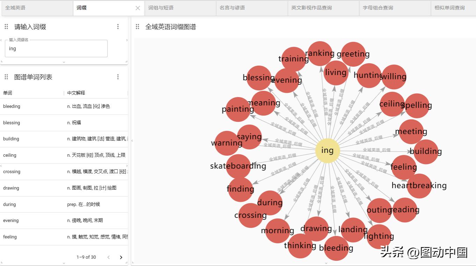Click the drag handle of 请输入词缀 panel

coord(6,27)
